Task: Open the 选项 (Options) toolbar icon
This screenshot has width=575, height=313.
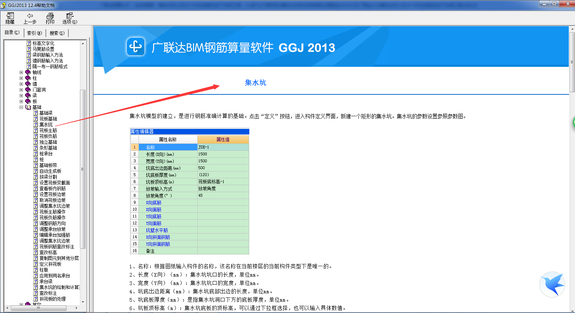Action: pos(70,18)
